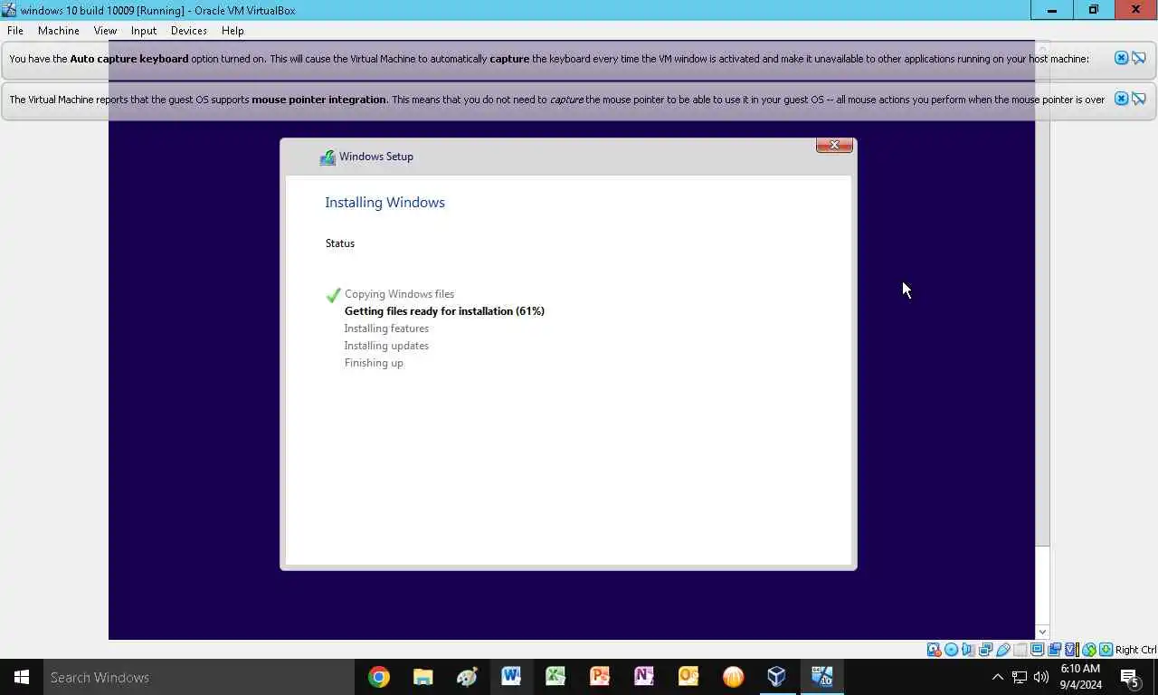1158x695 pixels.
Task: Open the Devices menu
Action: coord(189,31)
